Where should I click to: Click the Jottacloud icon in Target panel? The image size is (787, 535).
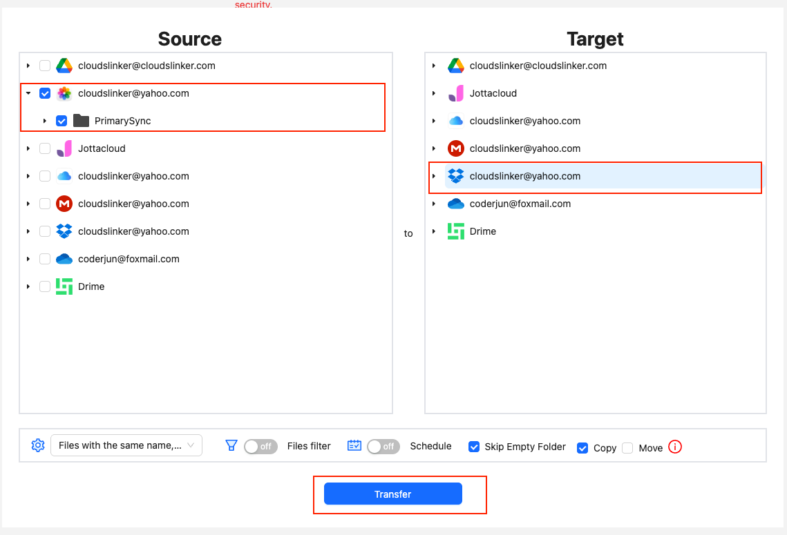point(455,93)
